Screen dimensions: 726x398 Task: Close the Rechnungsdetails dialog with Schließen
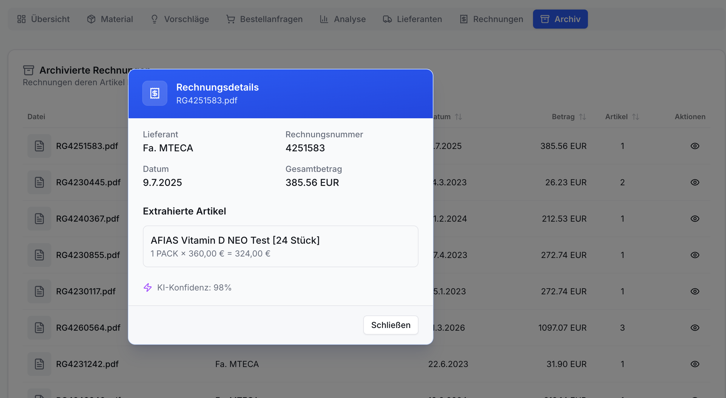click(391, 325)
